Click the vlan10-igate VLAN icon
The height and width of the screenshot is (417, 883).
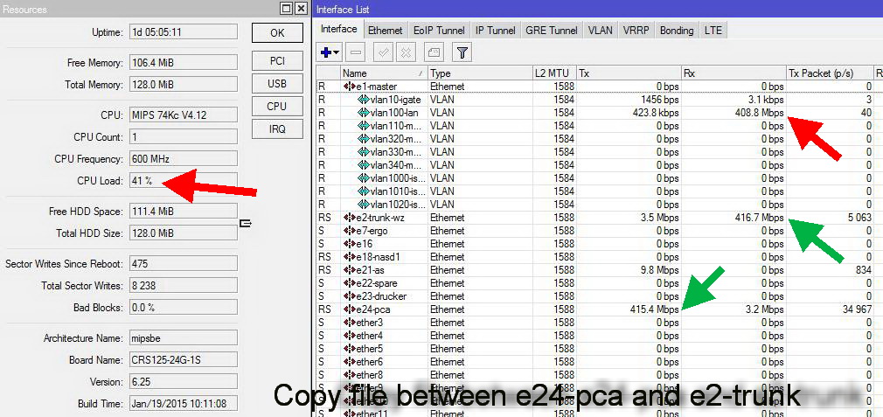(364, 100)
